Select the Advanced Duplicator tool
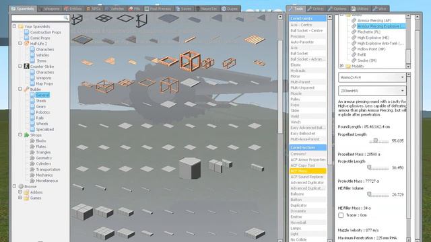 308,182
